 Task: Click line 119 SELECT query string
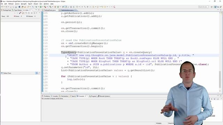tap(131, 55)
